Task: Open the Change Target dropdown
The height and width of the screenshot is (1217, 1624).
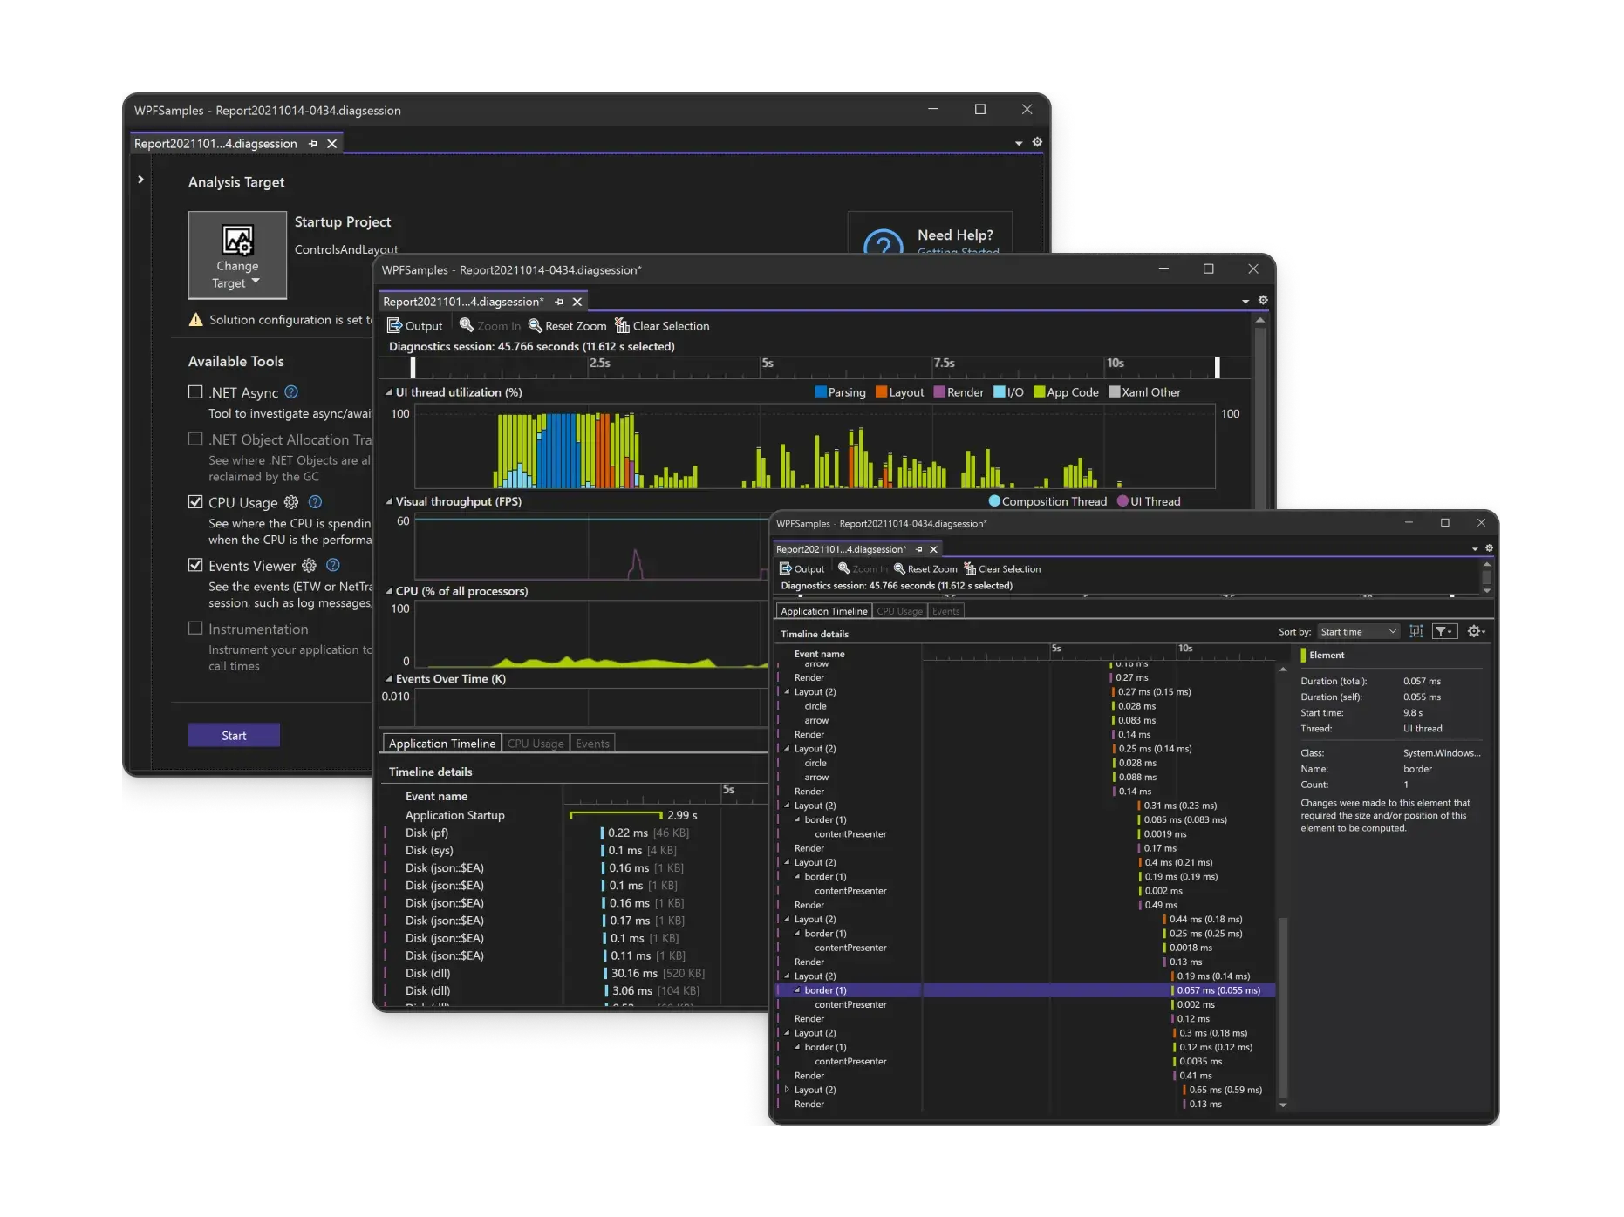Action: point(256,282)
